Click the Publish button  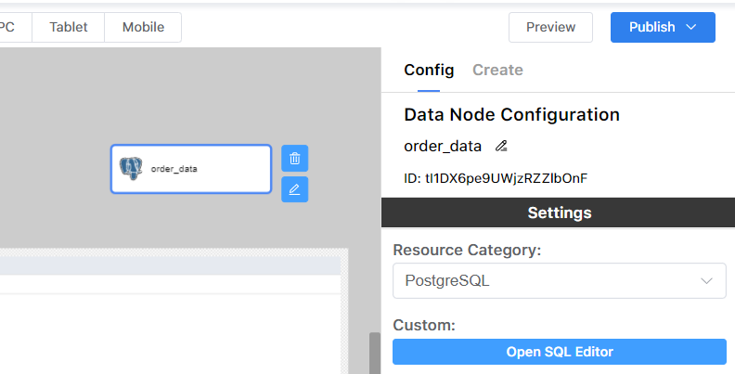tap(651, 27)
